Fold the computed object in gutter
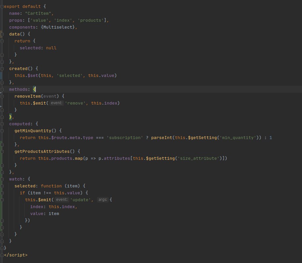Image resolution: width=302 pixels, height=263 pixels. point(2,124)
